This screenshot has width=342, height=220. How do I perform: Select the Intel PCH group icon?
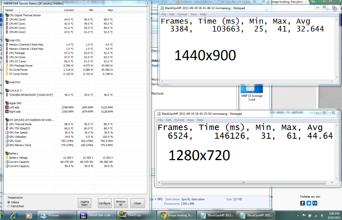point(7,82)
